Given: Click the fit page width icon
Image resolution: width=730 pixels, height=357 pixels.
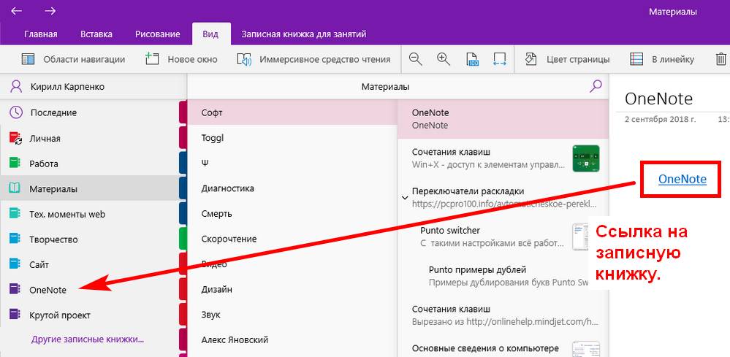Looking at the screenshot, I should point(500,60).
